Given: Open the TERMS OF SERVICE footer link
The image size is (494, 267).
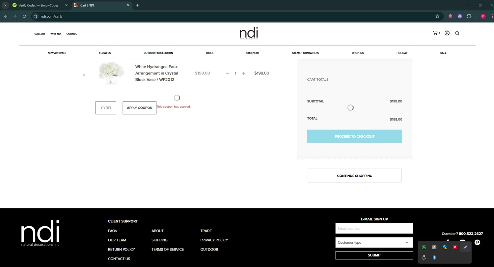Looking at the screenshot, I should [168, 250].
